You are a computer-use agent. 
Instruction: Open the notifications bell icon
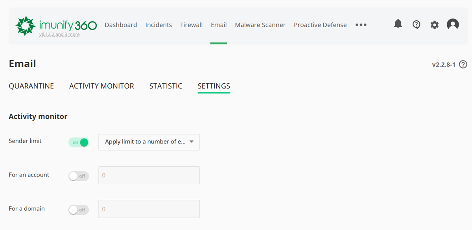[398, 24]
